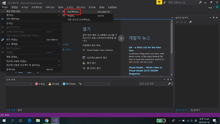The image size is (220, 124).
Task: Click the error list search magnifier
Action: tap(169, 84)
